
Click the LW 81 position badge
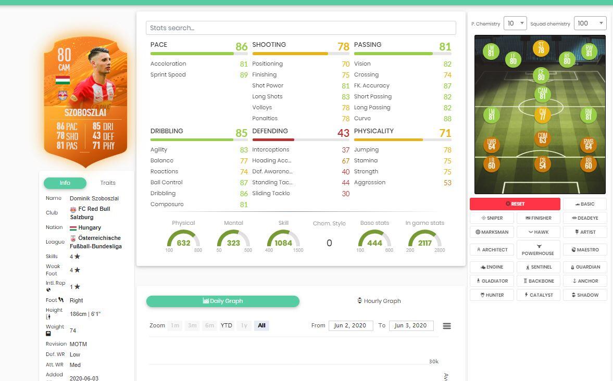pyautogui.click(x=491, y=51)
